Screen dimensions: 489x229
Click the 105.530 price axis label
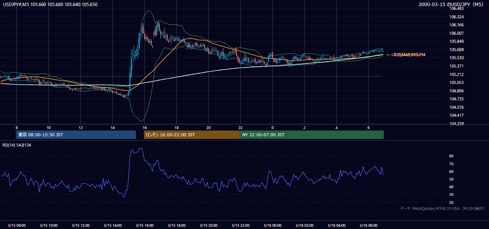tap(457, 58)
